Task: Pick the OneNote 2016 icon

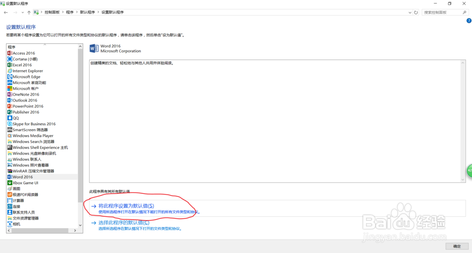Action: [x=9, y=94]
